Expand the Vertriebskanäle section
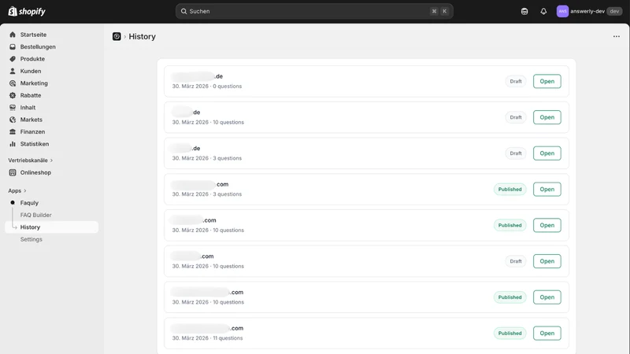The width and height of the screenshot is (630, 354). coord(31,160)
